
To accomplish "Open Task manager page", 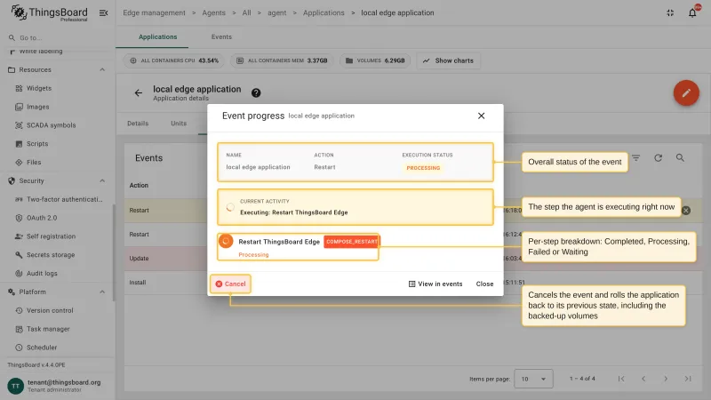I will (48, 329).
